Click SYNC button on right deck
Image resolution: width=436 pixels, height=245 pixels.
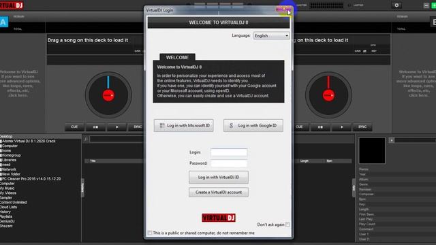click(362, 127)
